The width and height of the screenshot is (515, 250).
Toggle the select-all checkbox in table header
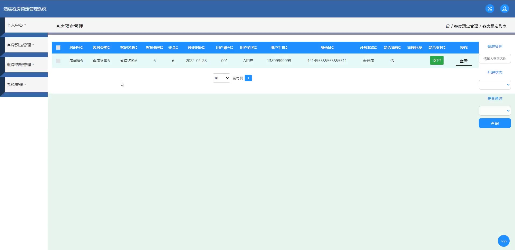[x=58, y=48]
